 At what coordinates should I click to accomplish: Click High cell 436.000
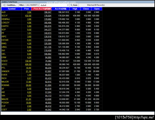tap(76, 16)
